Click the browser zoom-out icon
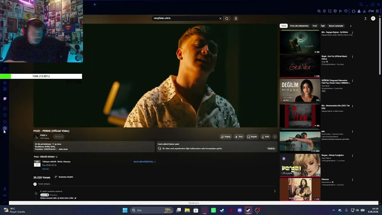 click(x=319, y=11)
